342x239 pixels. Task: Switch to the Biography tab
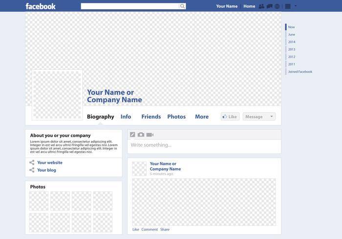click(x=100, y=117)
